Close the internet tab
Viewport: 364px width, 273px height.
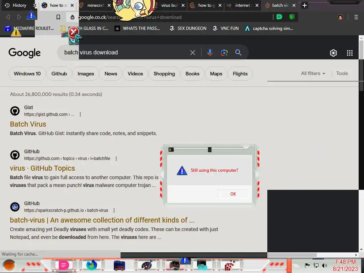(x=257, y=5)
